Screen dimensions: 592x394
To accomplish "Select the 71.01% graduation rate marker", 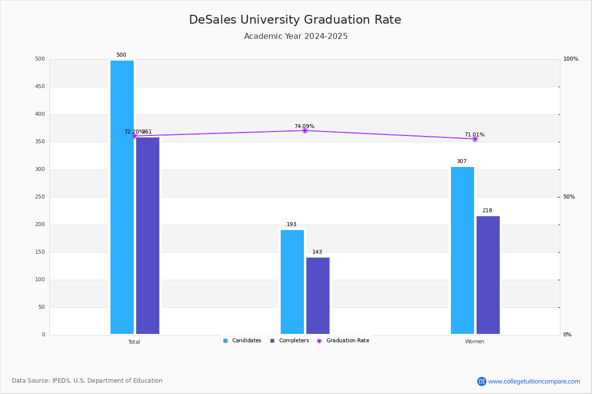I will (x=475, y=139).
